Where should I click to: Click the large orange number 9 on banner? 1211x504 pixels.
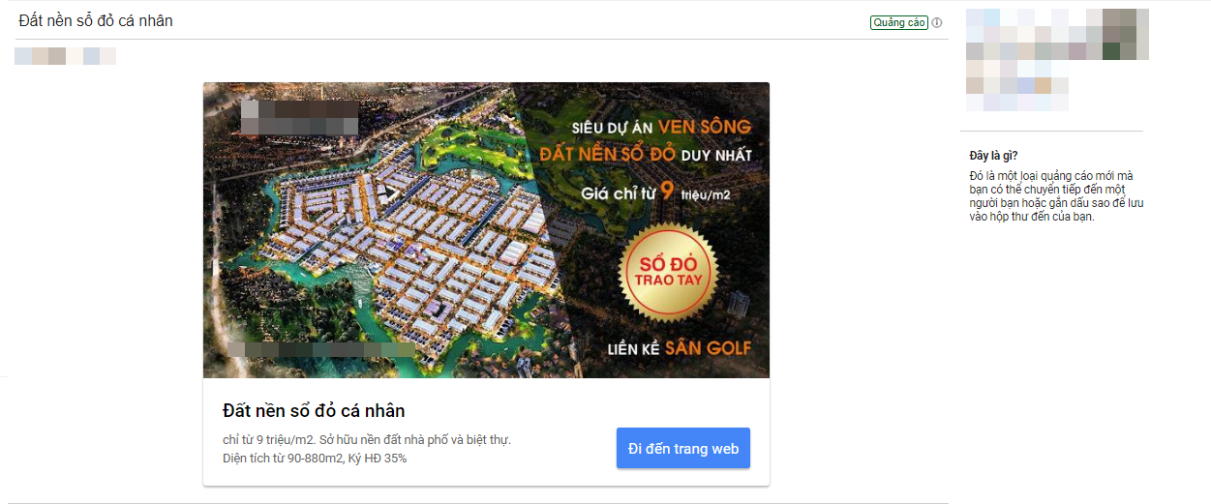point(667,191)
